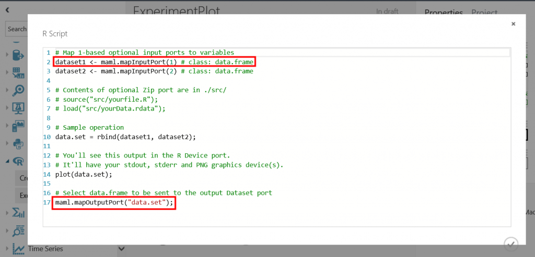Screen dimensions: 535x257
Task: Collapse the module palette with the back arrow
Action: [x=7, y=10]
